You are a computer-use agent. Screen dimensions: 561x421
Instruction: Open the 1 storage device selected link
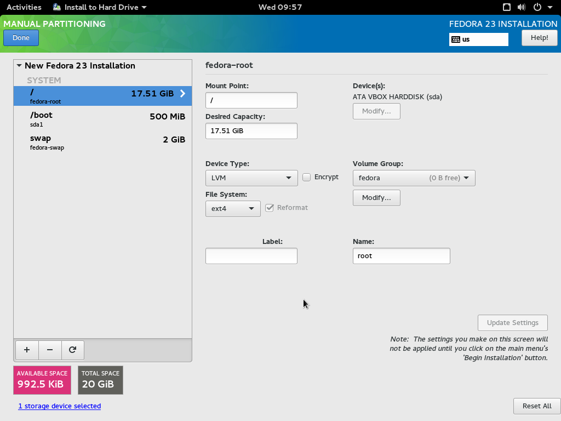(x=60, y=406)
